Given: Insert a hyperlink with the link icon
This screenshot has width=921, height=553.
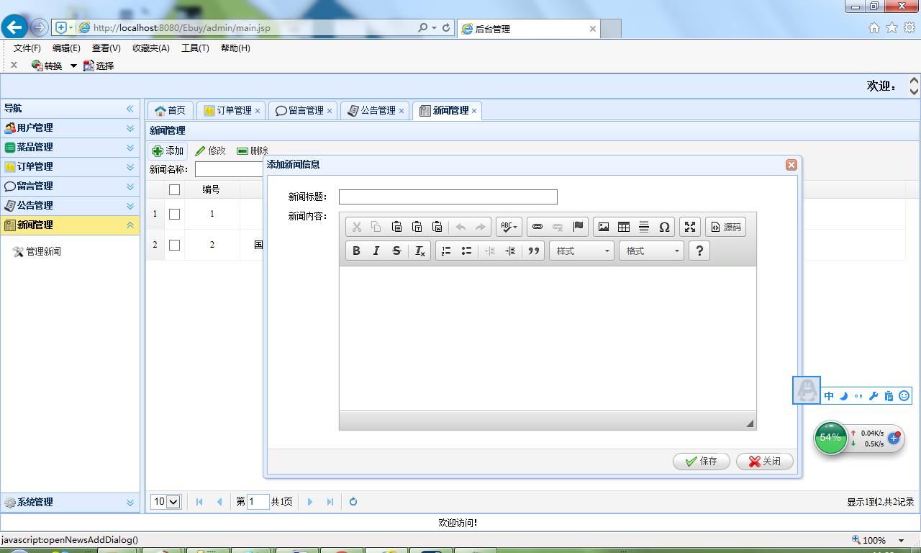Looking at the screenshot, I should (x=537, y=227).
